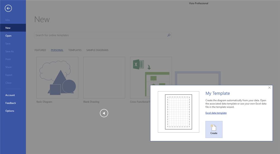Click the previous template arrow button
The height and width of the screenshot is (154, 280).
click(x=104, y=113)
